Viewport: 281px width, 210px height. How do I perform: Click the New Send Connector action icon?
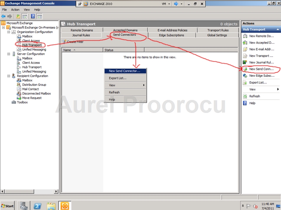click(245, 69)
